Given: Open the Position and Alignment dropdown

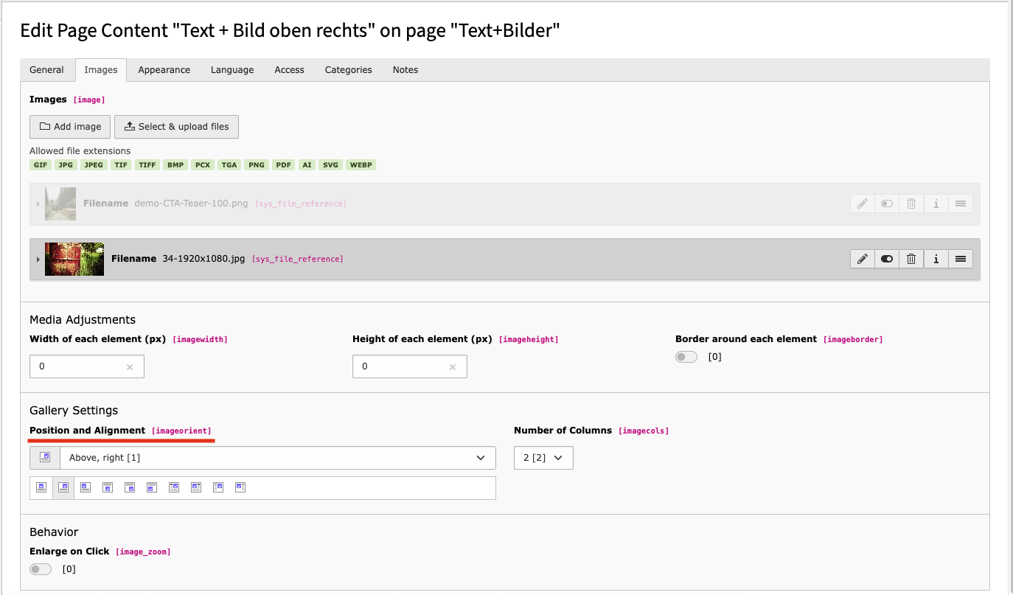Looking at the screenshot, I should coord(277,458).
